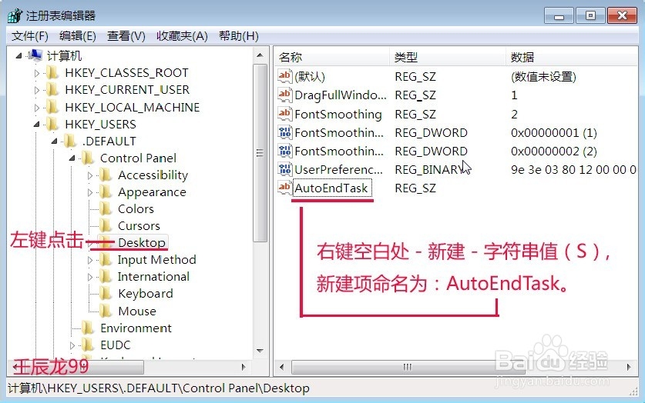
Task: Click the 名称 column header
Action: [331, 57]
